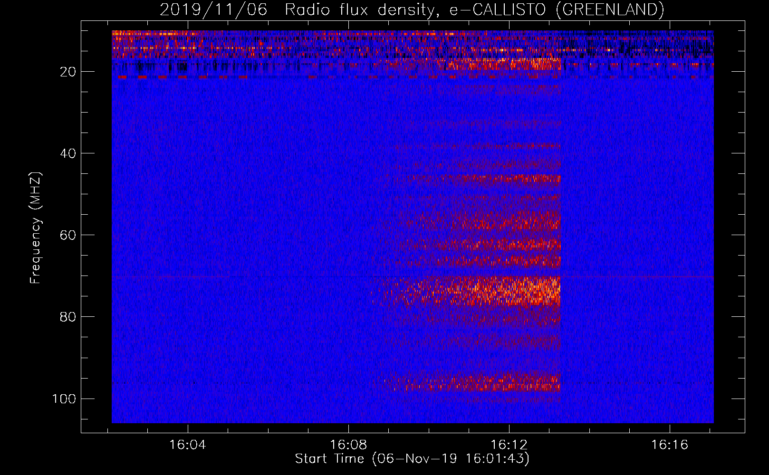Click the 16:04 time tick label
The width and height of the screenshot is (769, 475).
click(x=188, y=445)
